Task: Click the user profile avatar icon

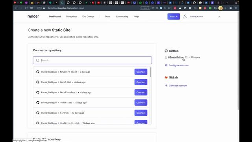Action: [x=185, y=17]
